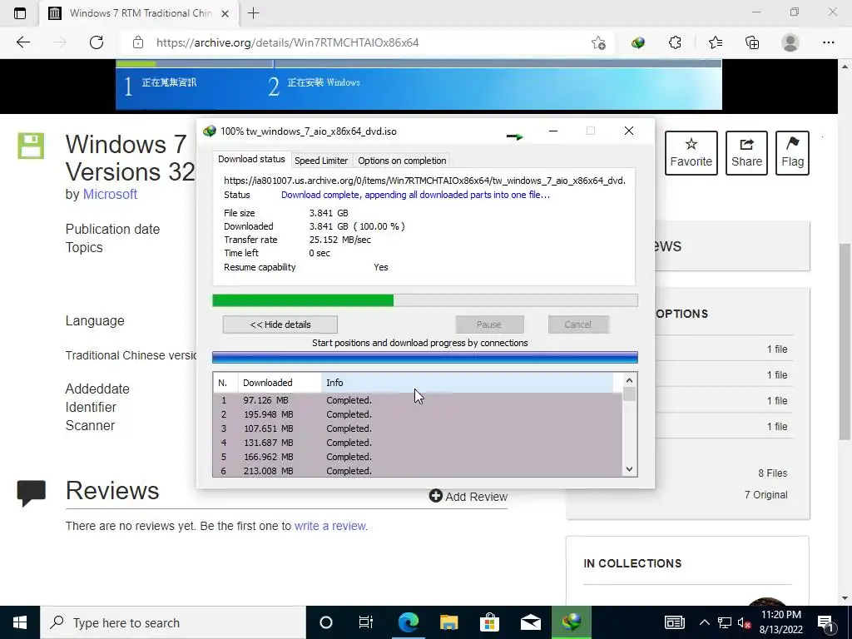
Task: Select the Downloaded column header
Action: tap(280, 383)
